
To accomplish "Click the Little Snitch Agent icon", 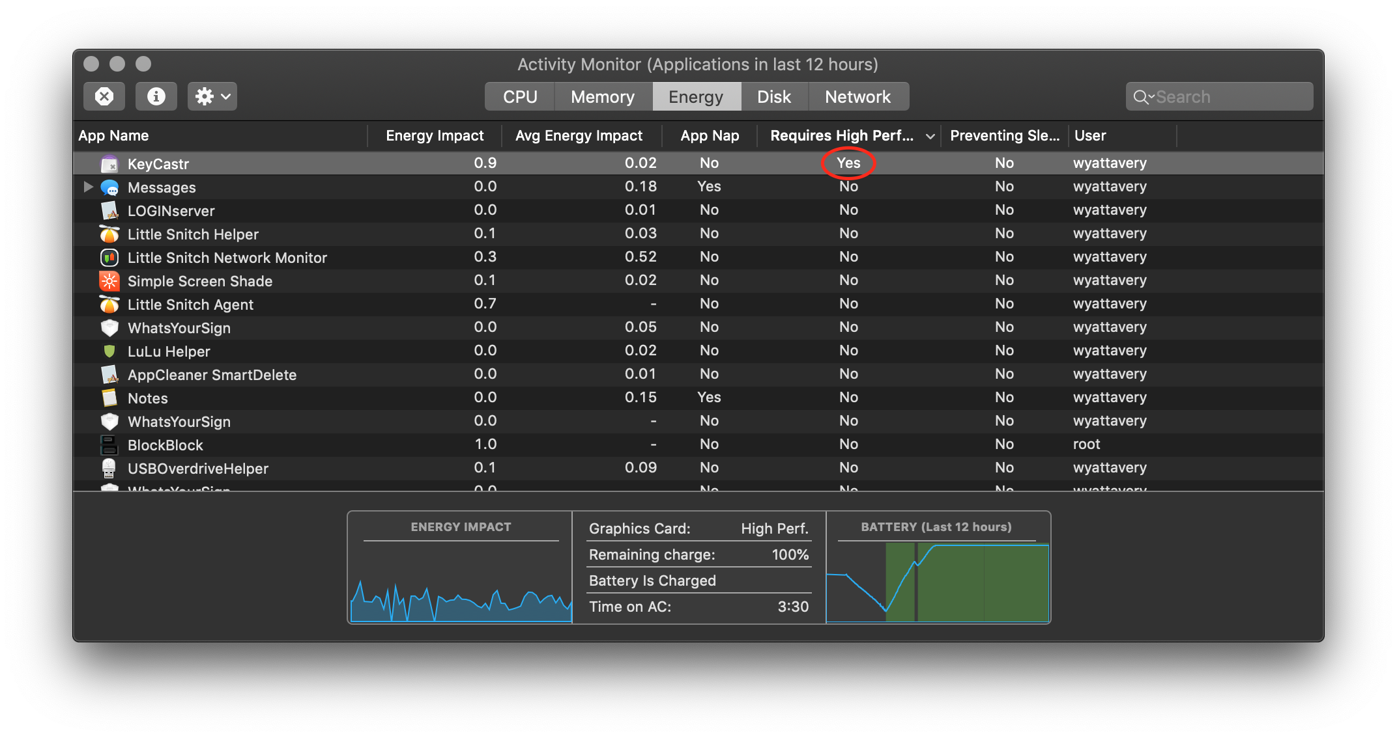I will 109,305.
